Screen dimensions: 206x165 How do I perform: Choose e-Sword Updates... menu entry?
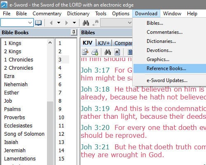pos(170,80)
